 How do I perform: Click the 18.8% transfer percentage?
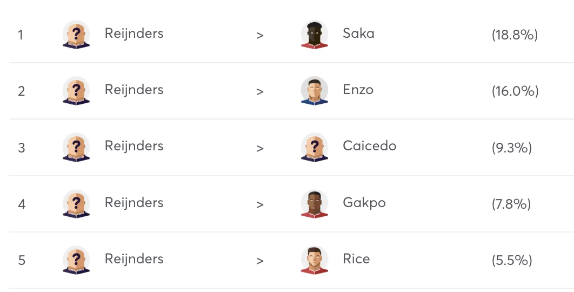pos(515,35)
